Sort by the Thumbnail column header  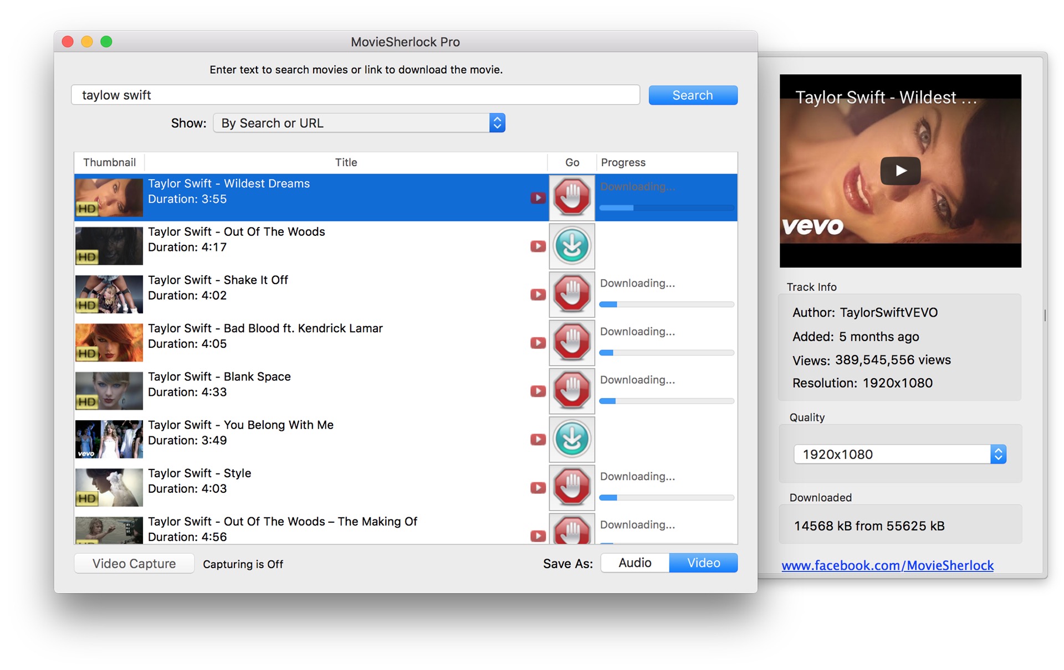[x=109, y=162]
